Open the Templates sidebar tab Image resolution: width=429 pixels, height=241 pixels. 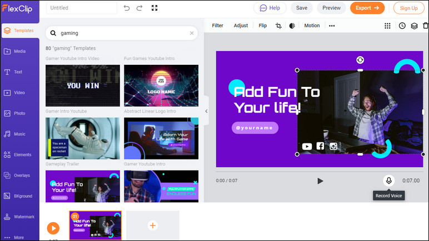point(20,30)
